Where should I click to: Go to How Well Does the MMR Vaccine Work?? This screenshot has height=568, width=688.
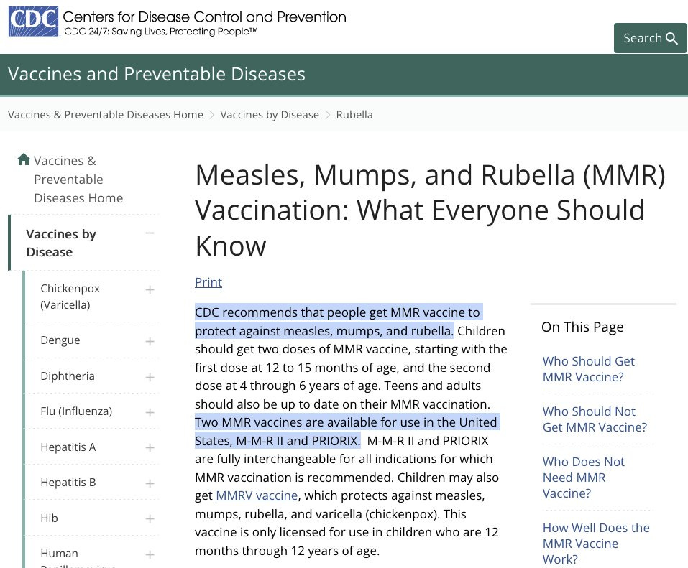pyautogui.click(x=596, y=544)
